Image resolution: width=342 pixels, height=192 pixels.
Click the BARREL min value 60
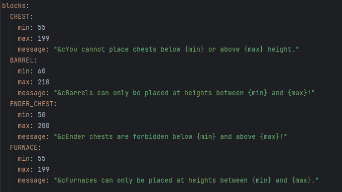[42, 71]
